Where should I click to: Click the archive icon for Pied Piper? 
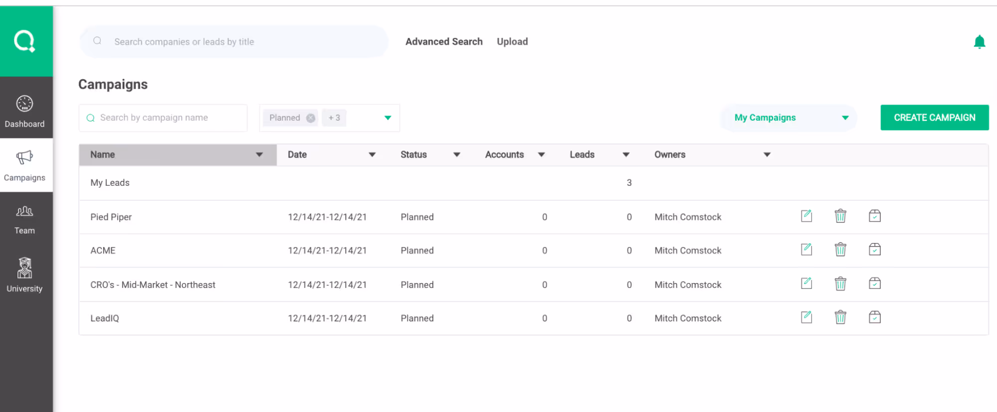click(x=874, y=216)
